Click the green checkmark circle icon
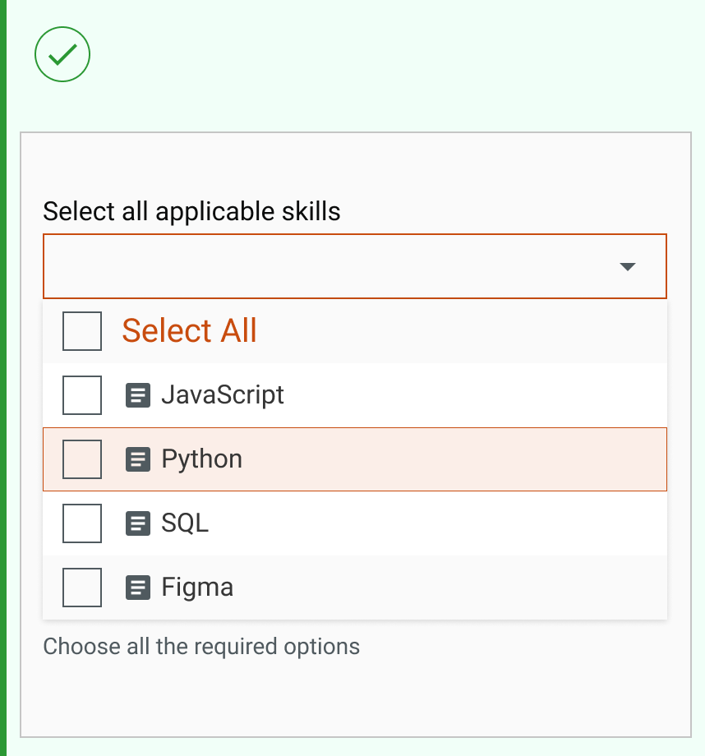This screenshot has height=756, width=705. pyautogui.click(x=62, y=54)
